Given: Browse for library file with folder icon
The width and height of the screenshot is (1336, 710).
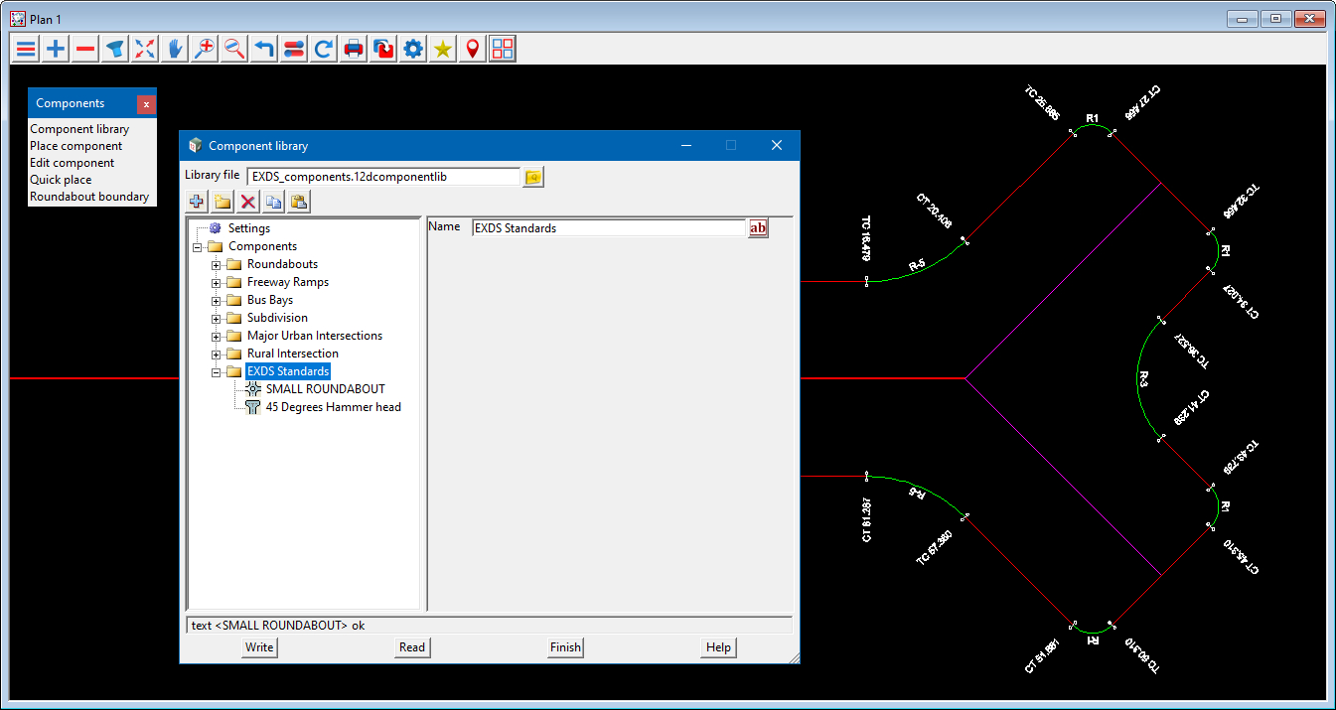Looking at the screenshot, I should coord(534,177).
